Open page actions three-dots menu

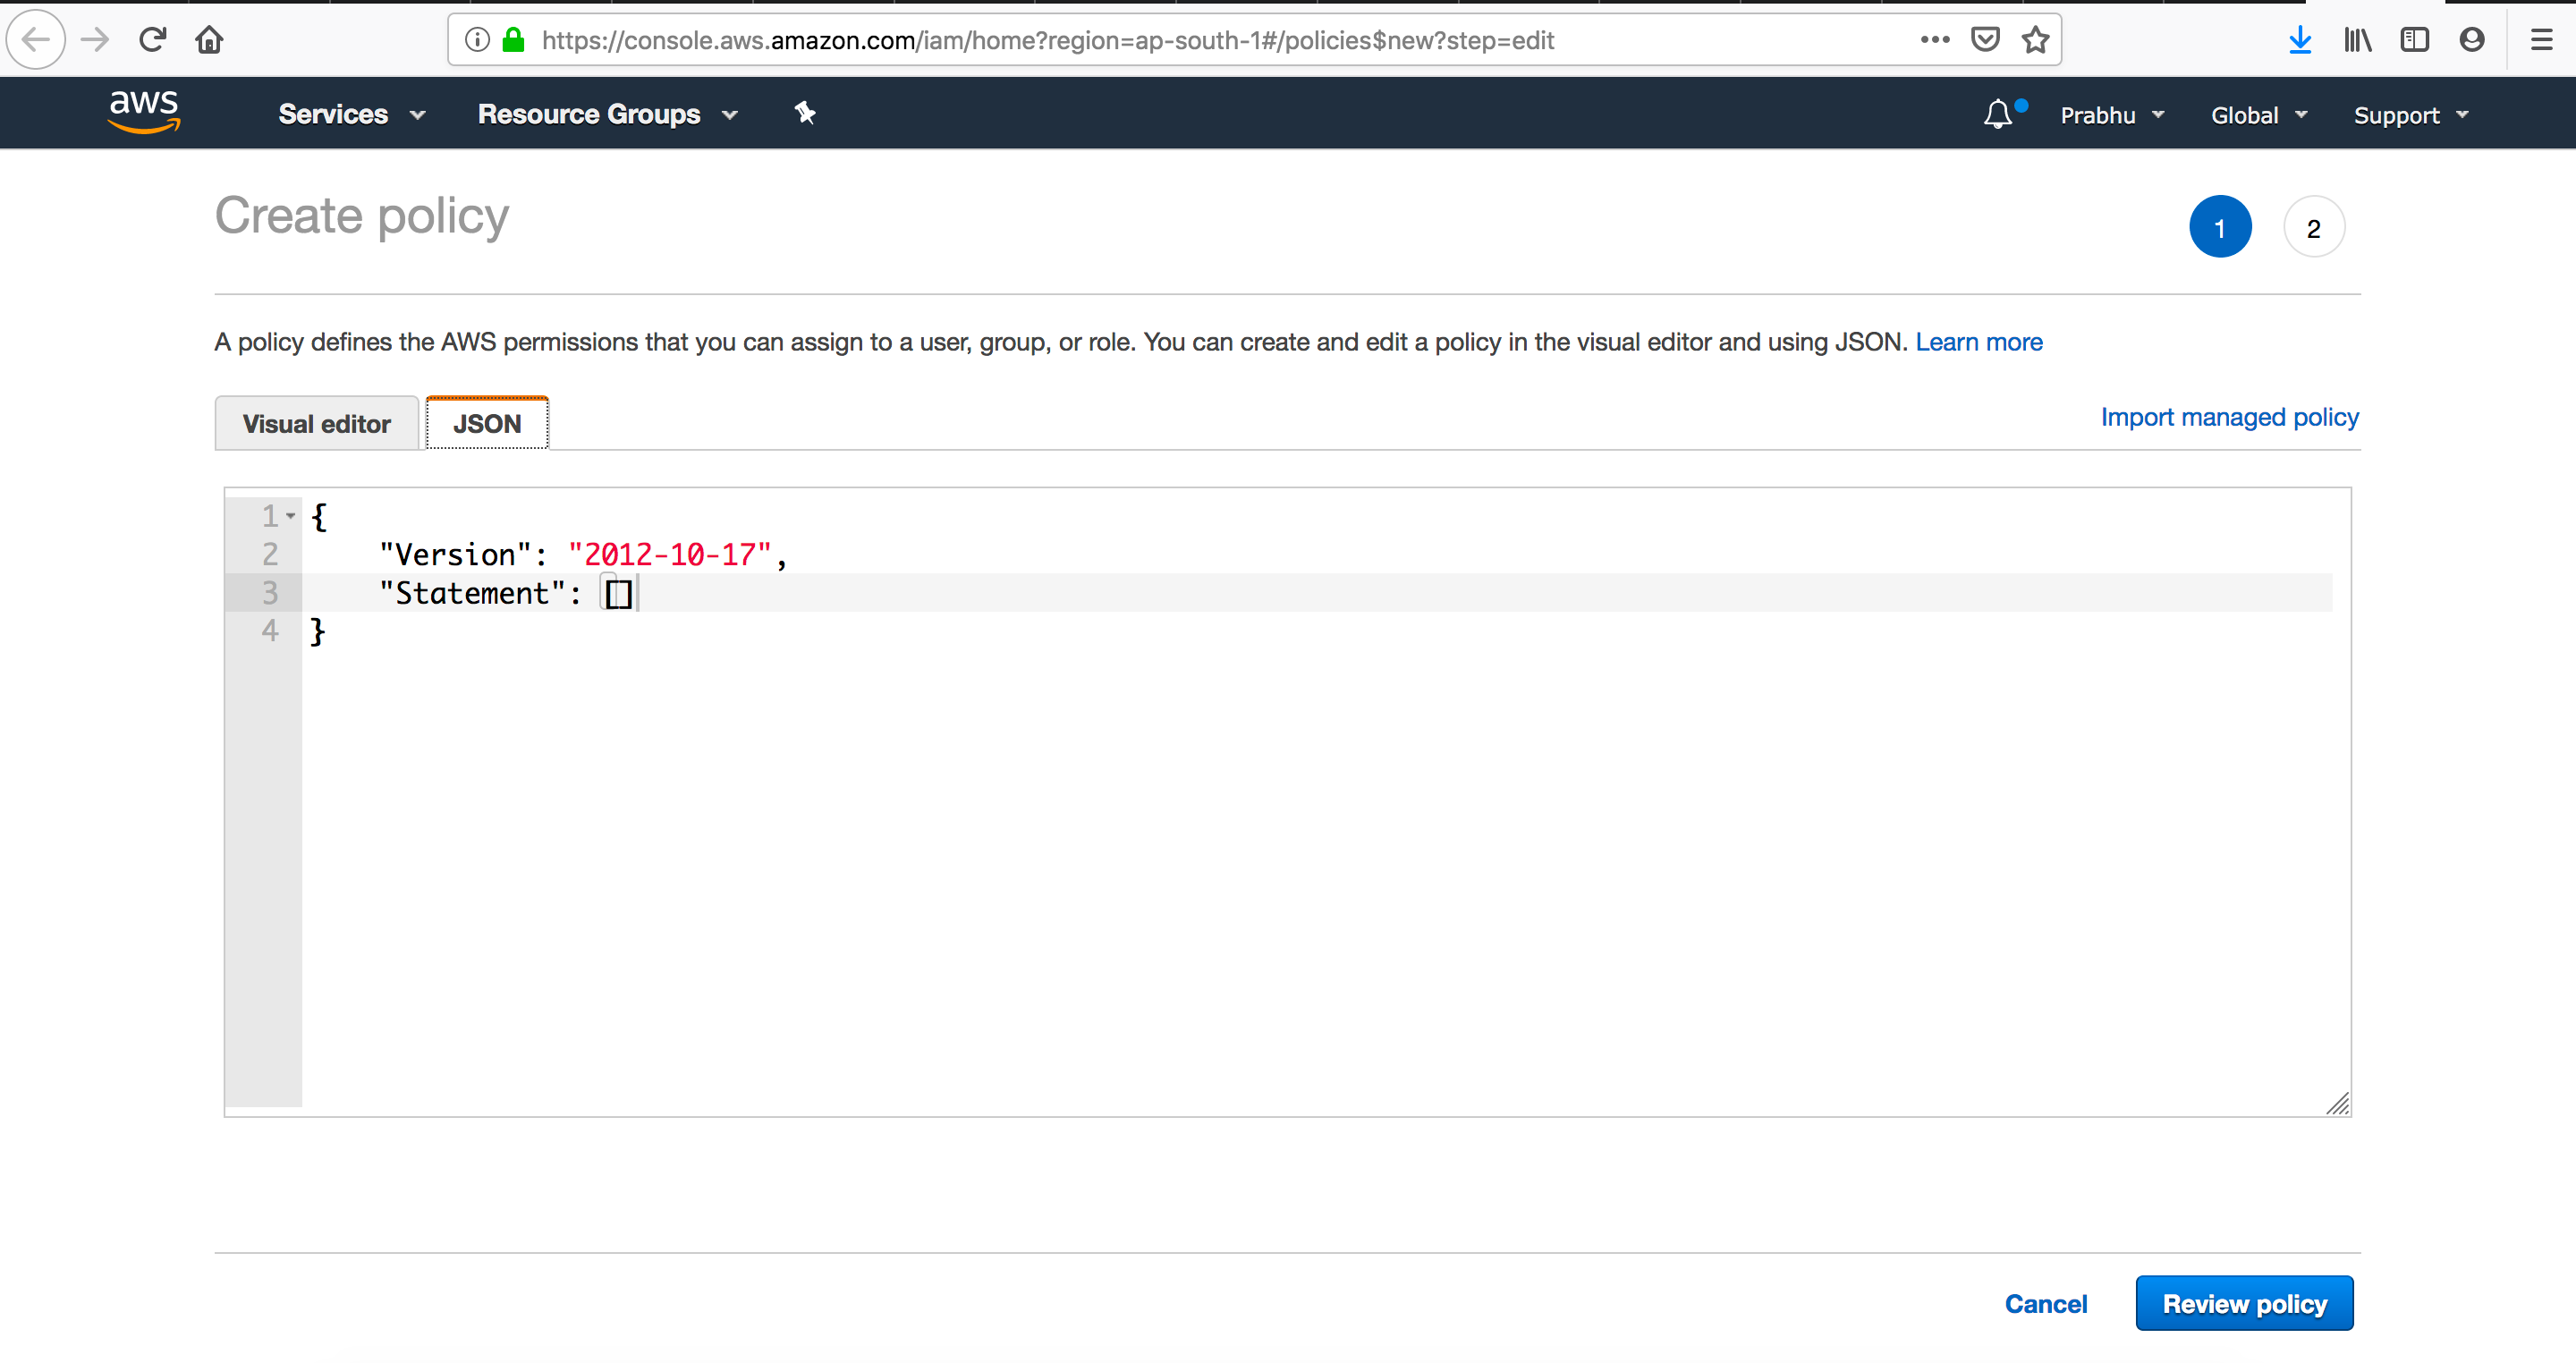pos(1935,40)
